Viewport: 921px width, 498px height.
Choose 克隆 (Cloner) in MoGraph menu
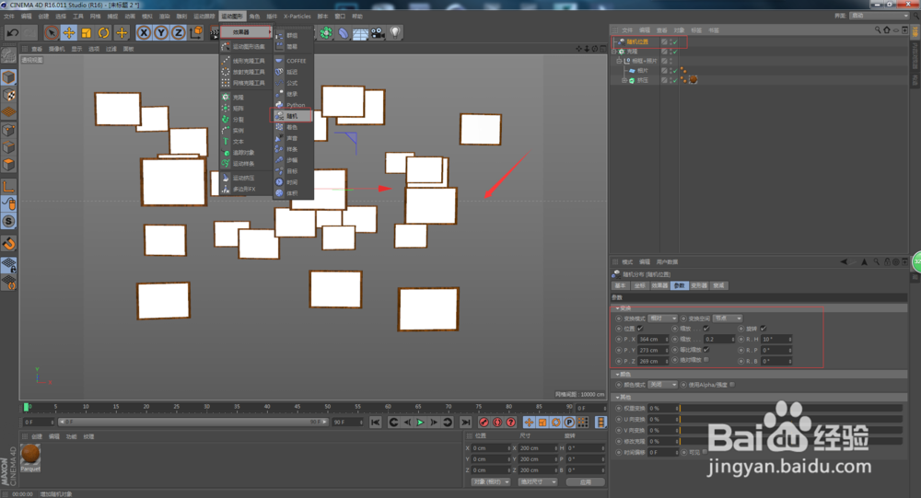246,98
